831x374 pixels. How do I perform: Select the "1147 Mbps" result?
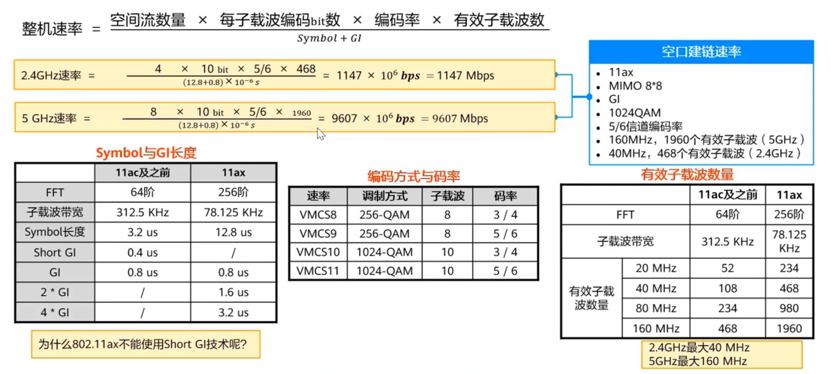click(466, 76)
